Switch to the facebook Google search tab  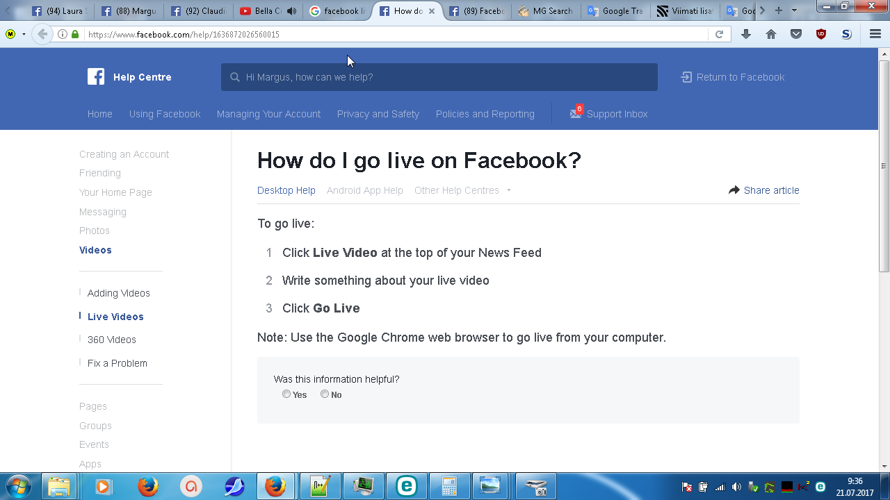tap(337, 11)
